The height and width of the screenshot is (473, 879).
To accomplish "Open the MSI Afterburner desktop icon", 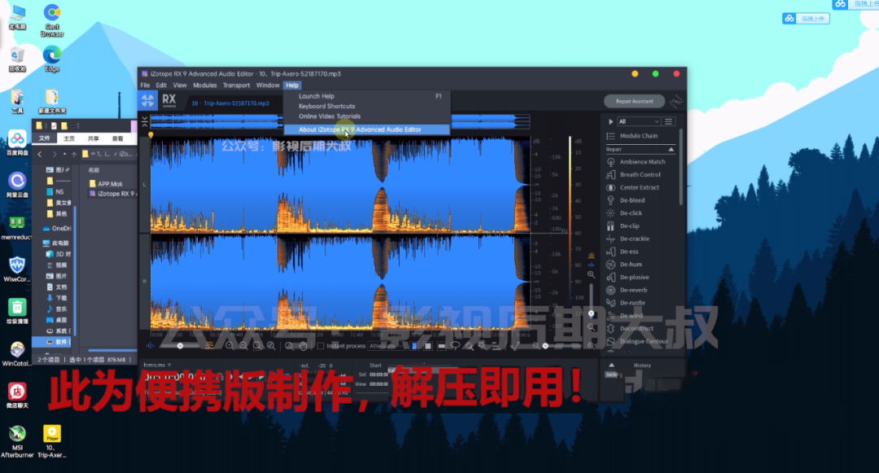I will pyautogui.click(x=17, y=441).
